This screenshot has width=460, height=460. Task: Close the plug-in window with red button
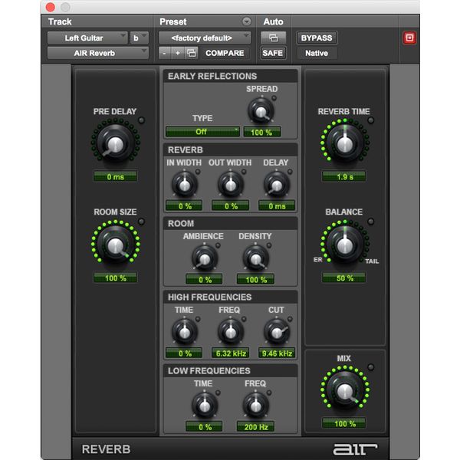click(51, 8)
